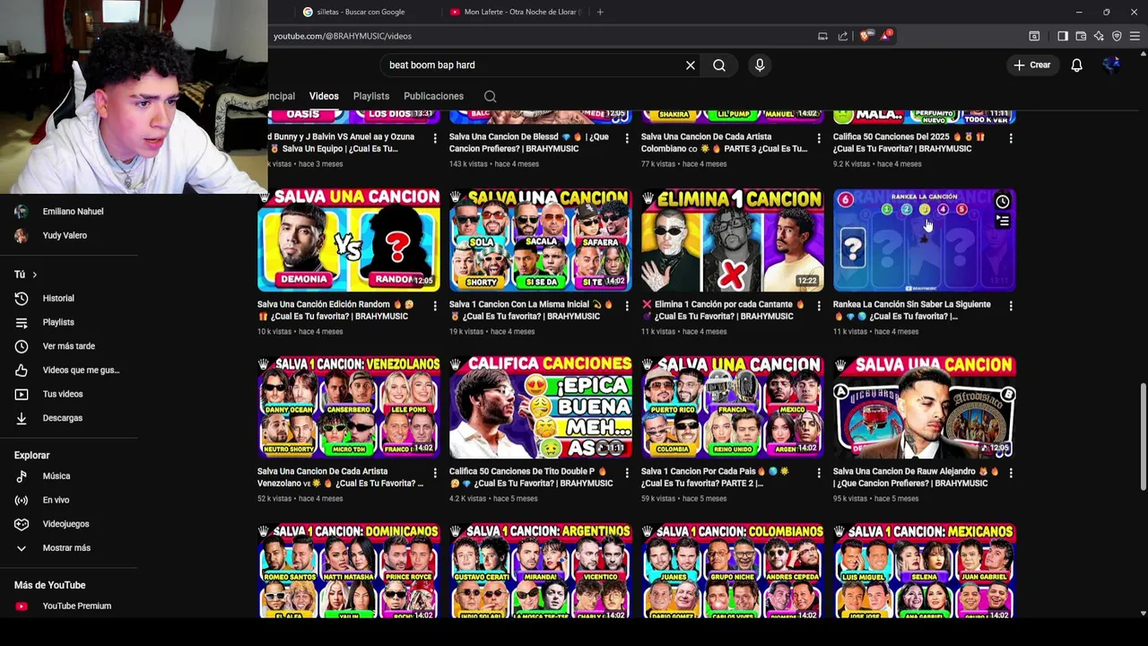The width and height of the screenshot is (1148, 646).
Task: Open the Demonia vs Random thumbnail
Action: coord(349,240)
